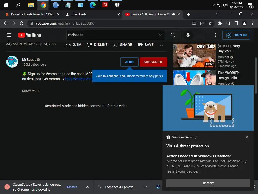Open Microsoft Edge from taskbar
258x194 pixels.
point(93,5)
